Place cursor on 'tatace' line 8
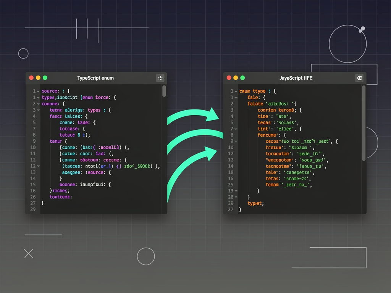Image resolution: width=391 pixels, height=293 pixels. [x=75, y=135]
